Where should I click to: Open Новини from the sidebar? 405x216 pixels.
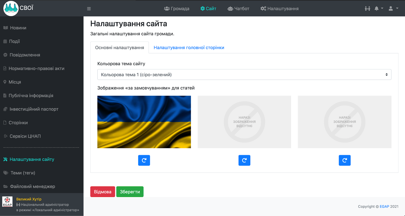18,28
